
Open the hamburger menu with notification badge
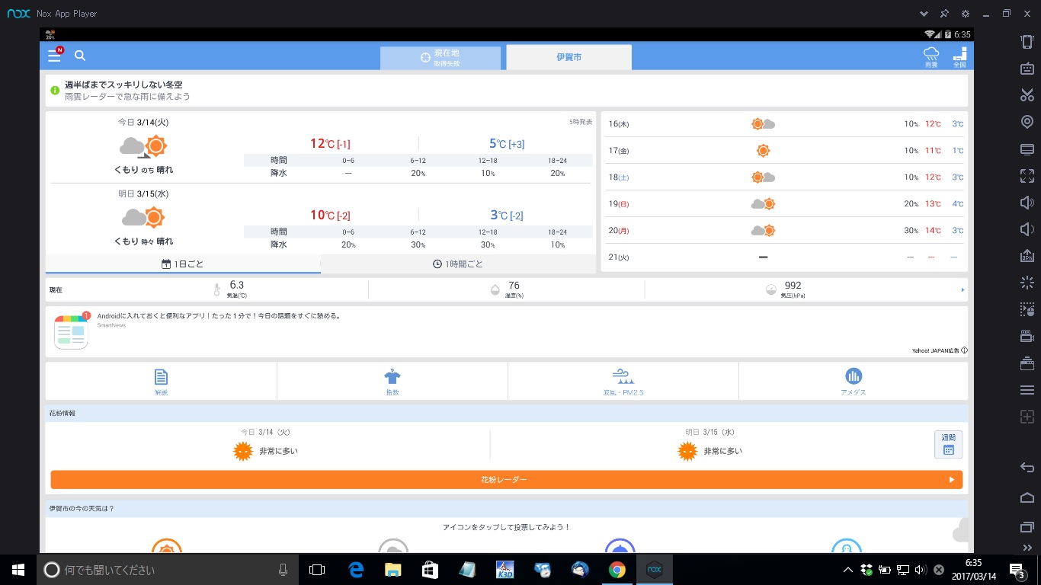(x=54, y=56)
